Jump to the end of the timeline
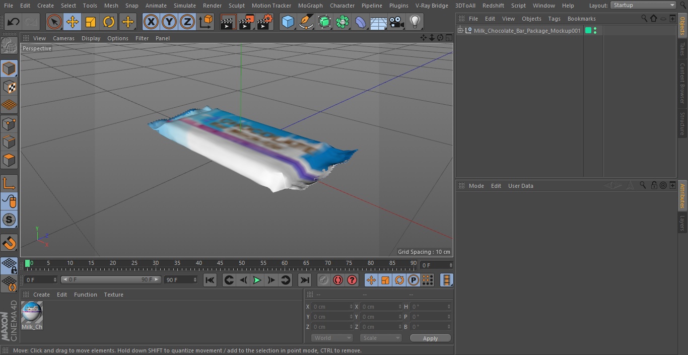The width and height of the screenshot is (688, 355). [305, 280]
